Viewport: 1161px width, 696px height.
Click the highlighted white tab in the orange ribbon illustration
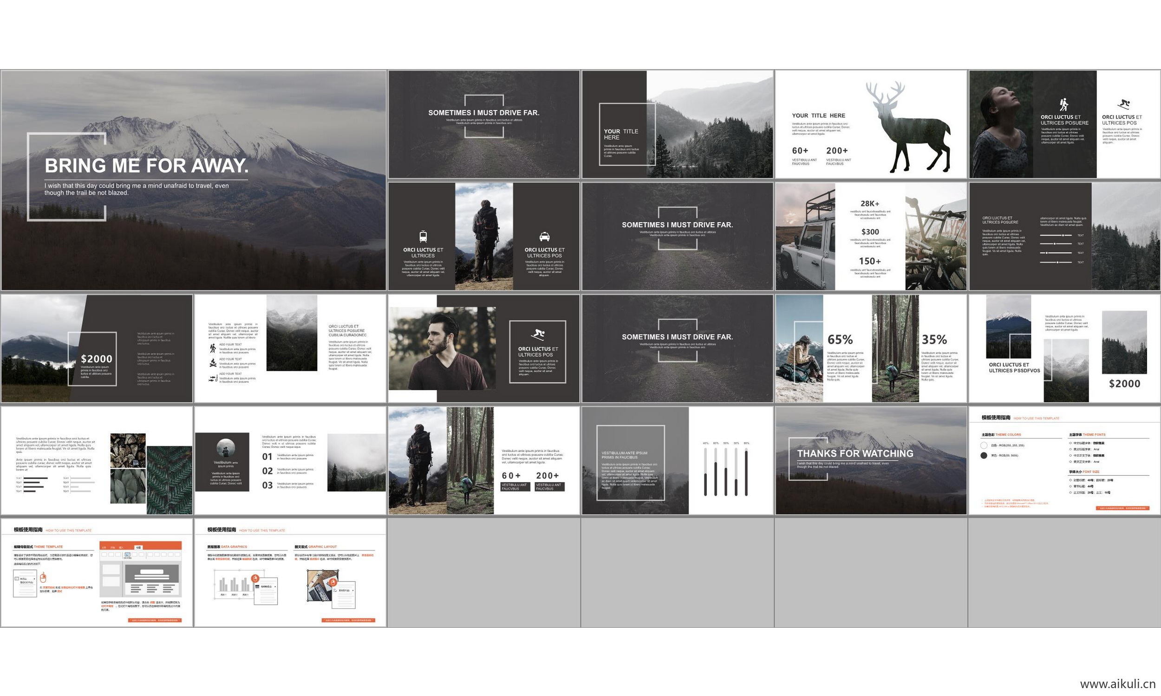[x=138, y=547]
